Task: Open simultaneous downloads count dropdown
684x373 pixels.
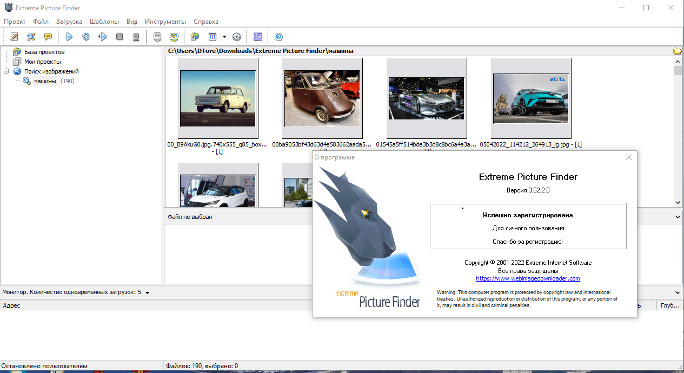Action: click(147, 292)
